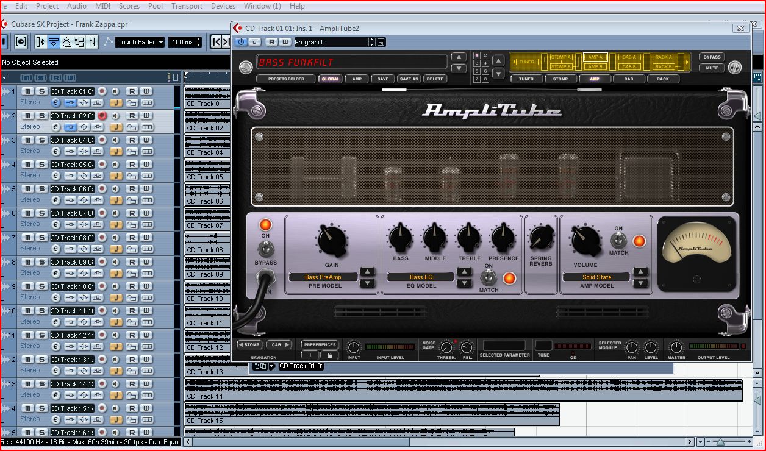The width and height of the screenshot is (766, 451).
Task: Click the Lock icon on CD Track 02
Action: [132, 127]
